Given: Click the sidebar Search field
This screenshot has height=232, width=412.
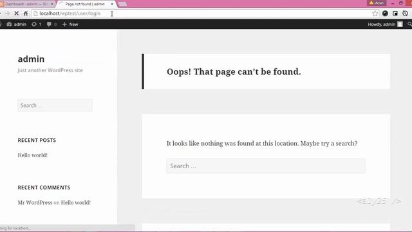Looking at the screenshot, I should pyautogui.click(x=55, y=105).
